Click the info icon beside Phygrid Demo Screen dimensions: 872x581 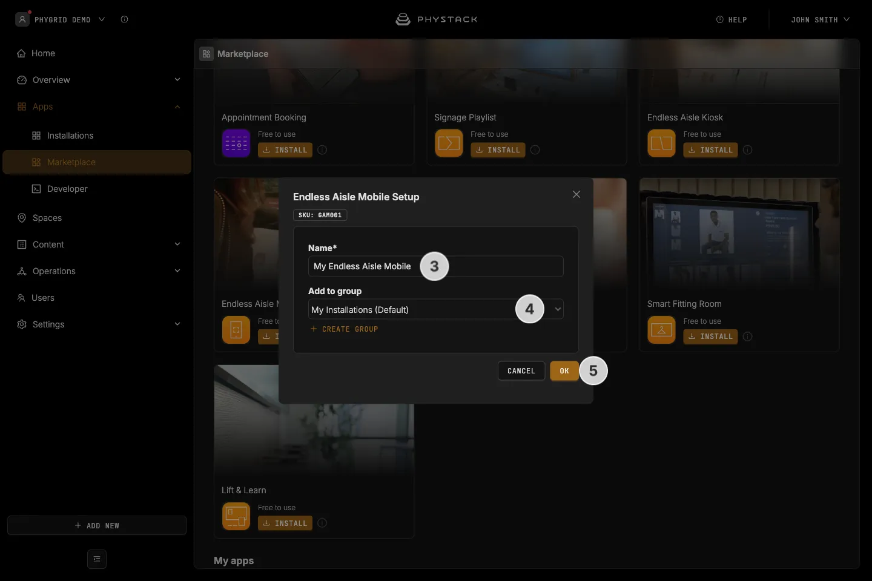124,19
